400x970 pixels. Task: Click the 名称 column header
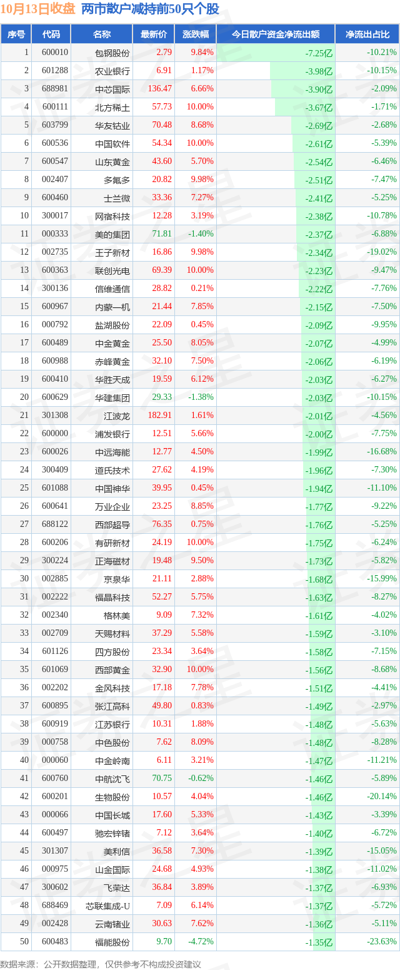[x=101, y=34]
